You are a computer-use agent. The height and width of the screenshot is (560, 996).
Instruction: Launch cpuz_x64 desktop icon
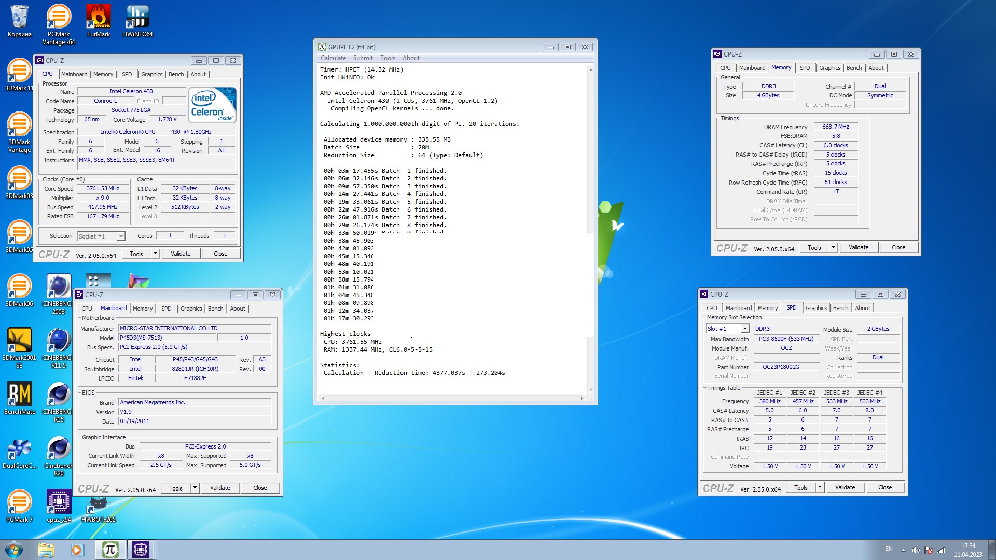[59, 507]
